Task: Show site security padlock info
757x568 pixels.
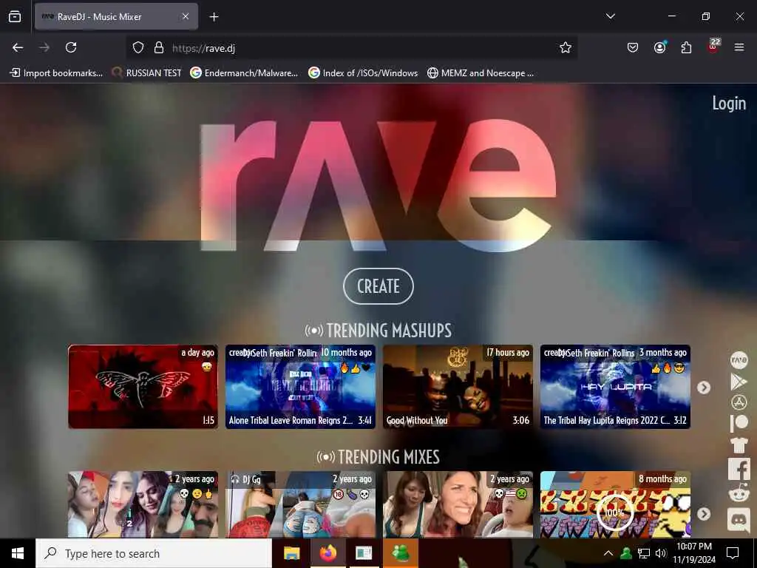Action: click(159, 47)
